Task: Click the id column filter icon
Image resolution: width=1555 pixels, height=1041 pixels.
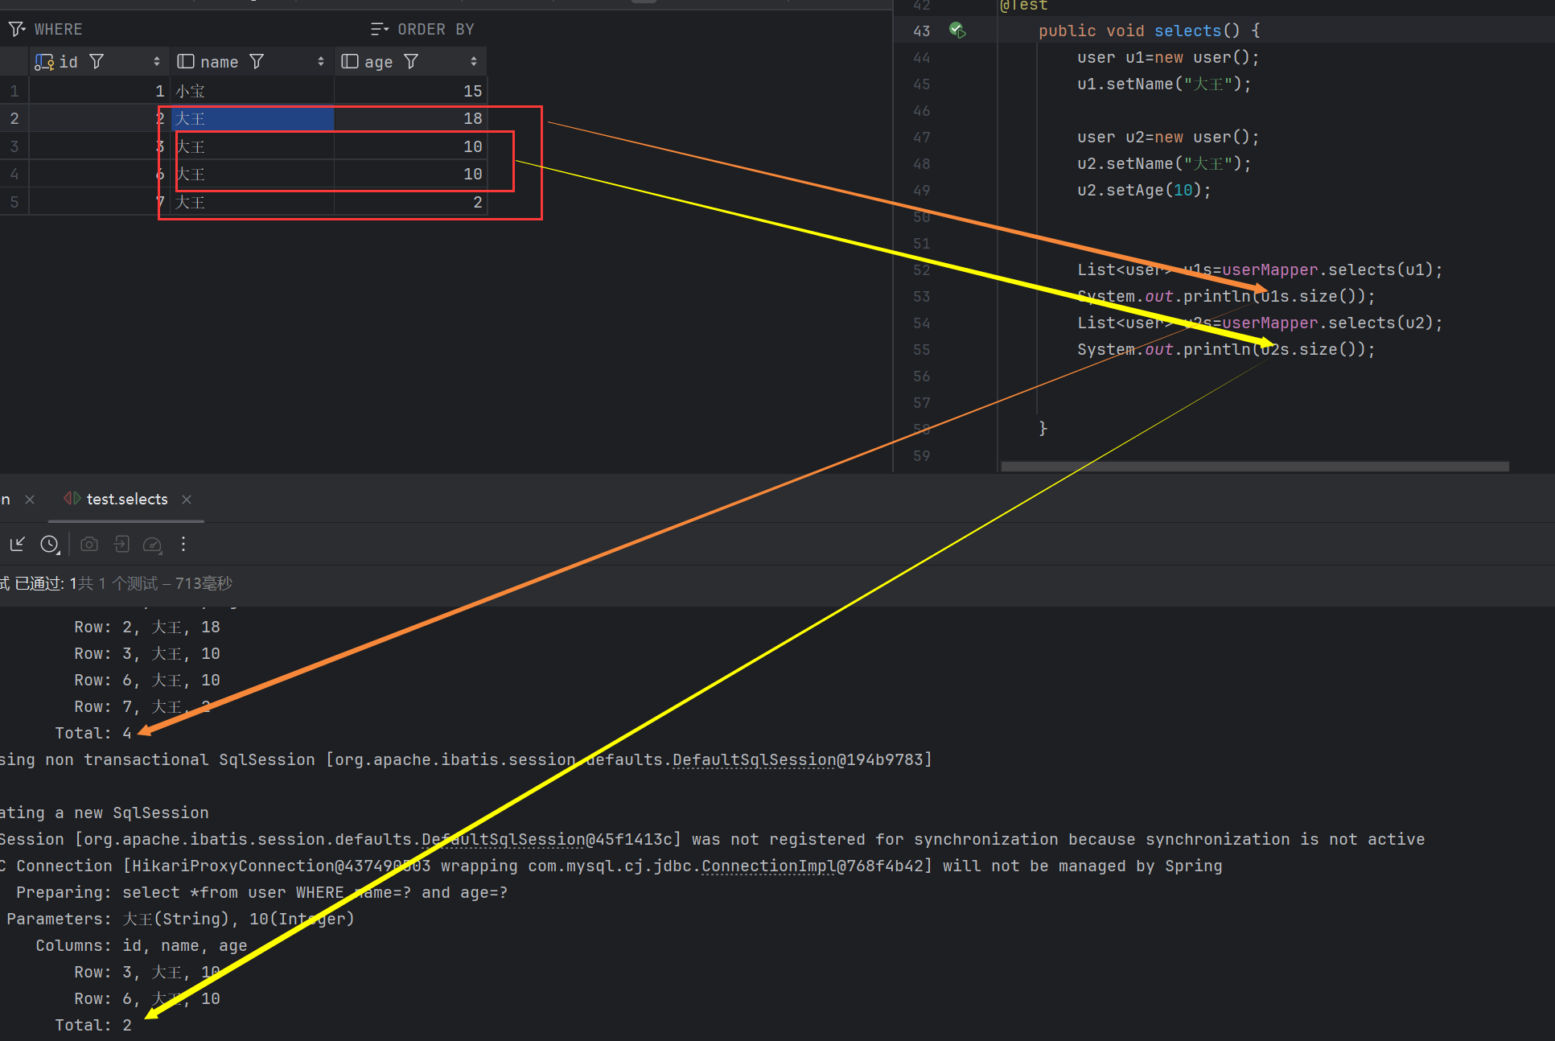Action: point(97,62)
